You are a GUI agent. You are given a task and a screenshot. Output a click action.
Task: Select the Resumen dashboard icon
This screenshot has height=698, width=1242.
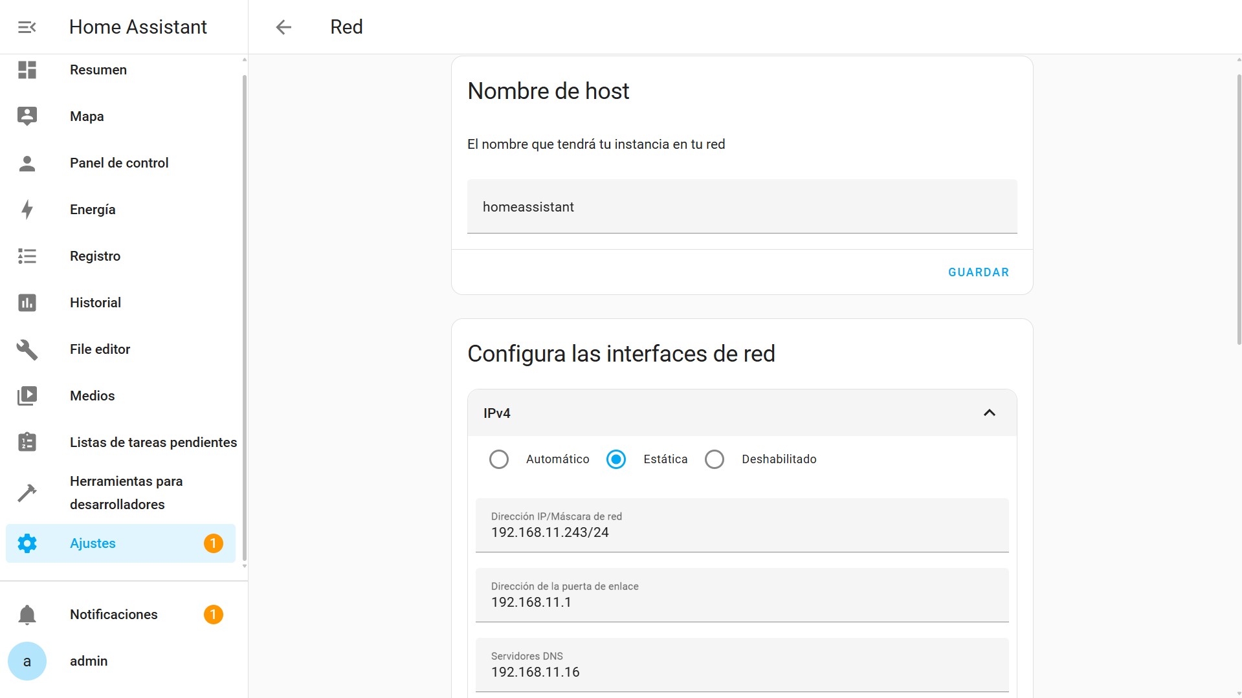click(x=27, y=70)
